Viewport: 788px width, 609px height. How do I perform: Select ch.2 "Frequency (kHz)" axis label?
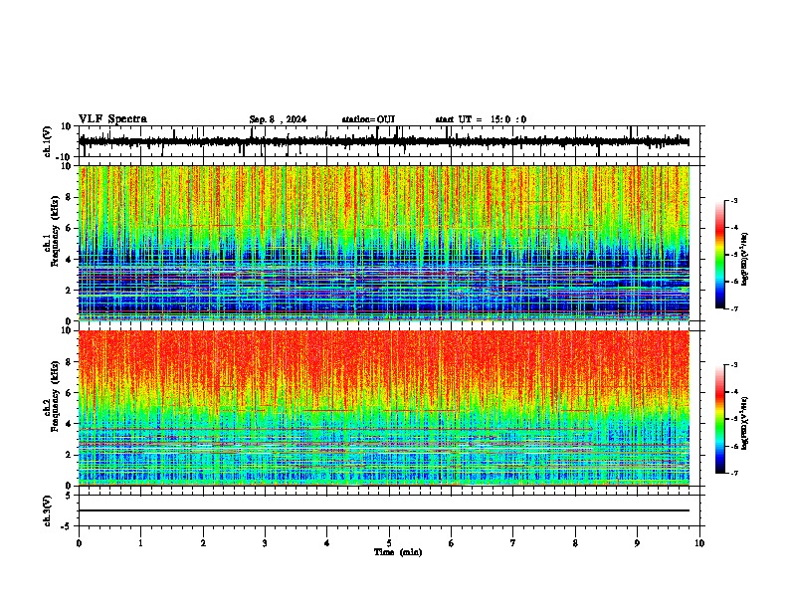[x=54, y=396]
